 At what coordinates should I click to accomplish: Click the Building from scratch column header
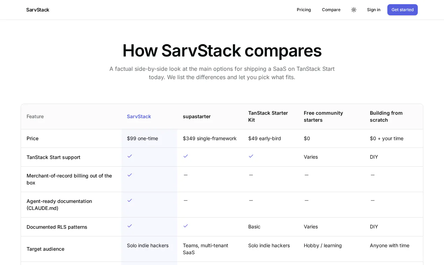click(x=386, y=116)
